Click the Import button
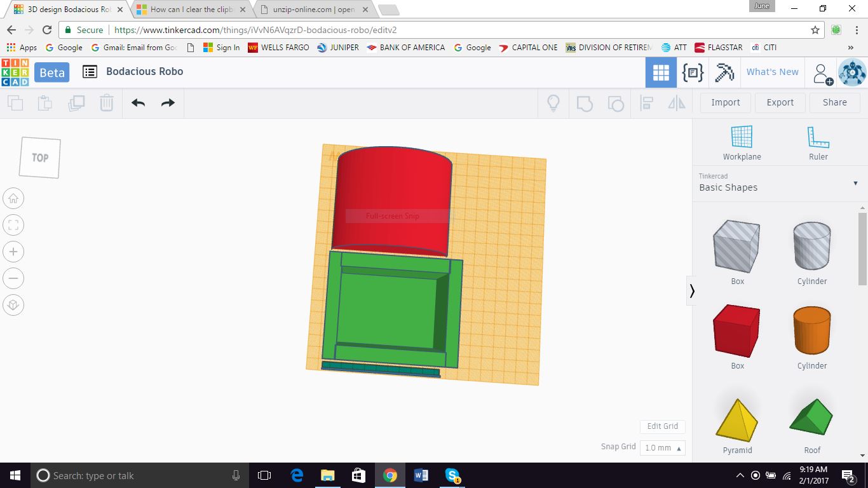This screenshot has height=488, width=868. [x=725, y=102]
